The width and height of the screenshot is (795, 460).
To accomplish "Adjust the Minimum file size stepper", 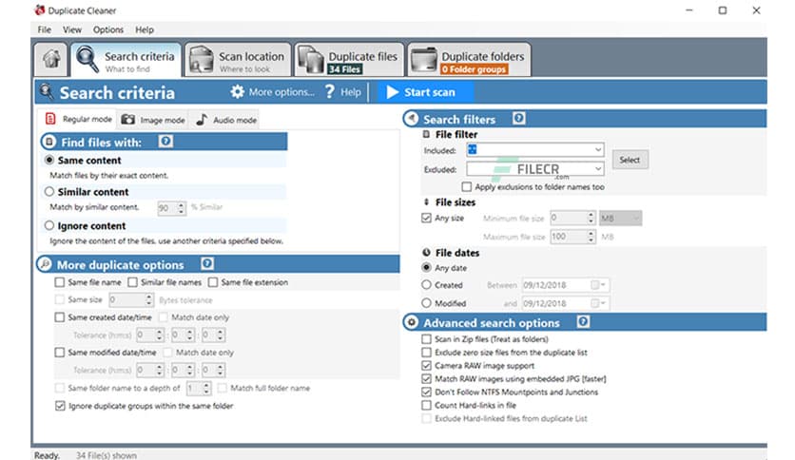I will 591,219.
